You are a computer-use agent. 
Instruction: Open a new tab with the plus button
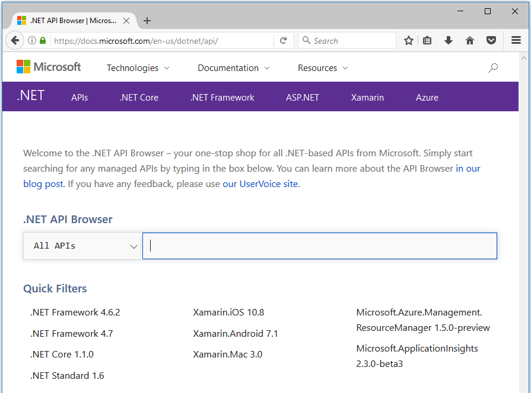tap(147, 21)
